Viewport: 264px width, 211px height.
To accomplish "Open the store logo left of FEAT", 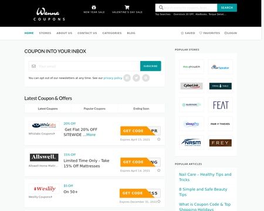I will coord(191,105).
